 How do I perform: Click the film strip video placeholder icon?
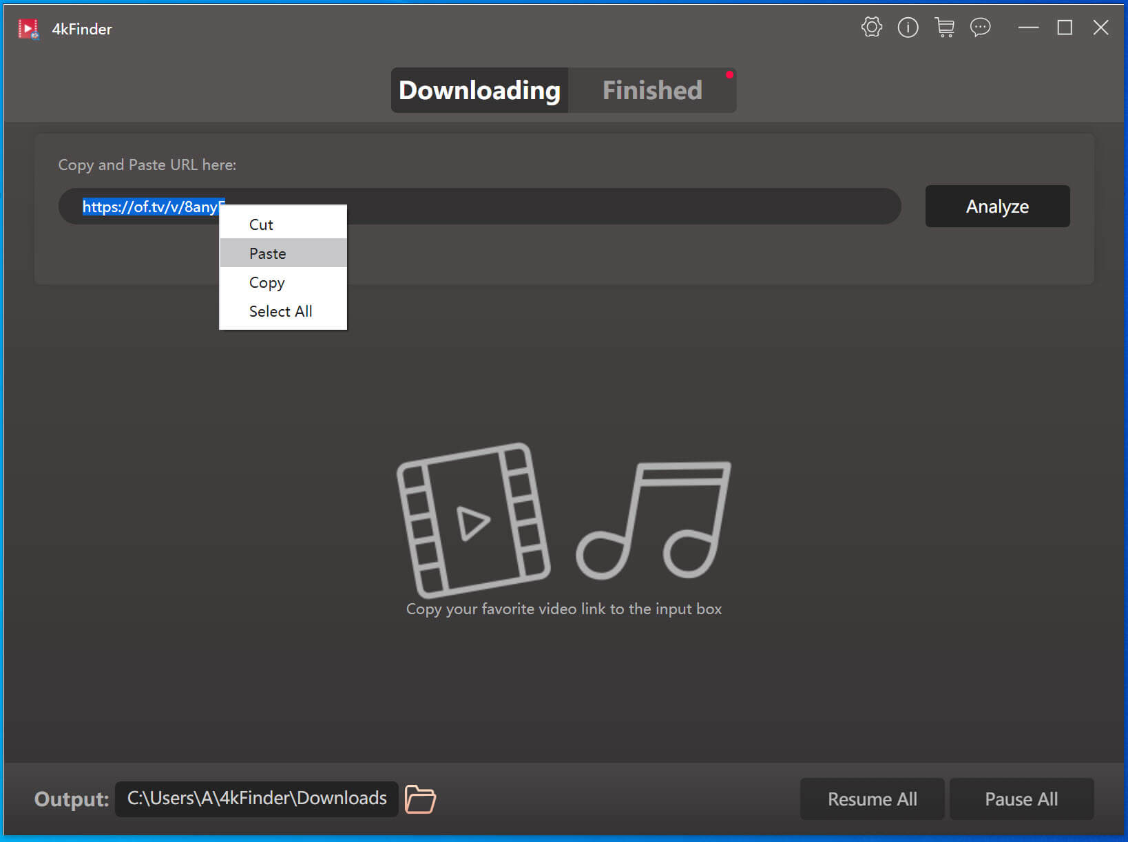(473, 520)
